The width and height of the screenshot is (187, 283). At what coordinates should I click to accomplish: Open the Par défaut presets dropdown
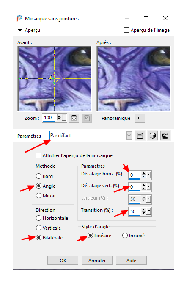pyautogui.click(x=129, y=136)
